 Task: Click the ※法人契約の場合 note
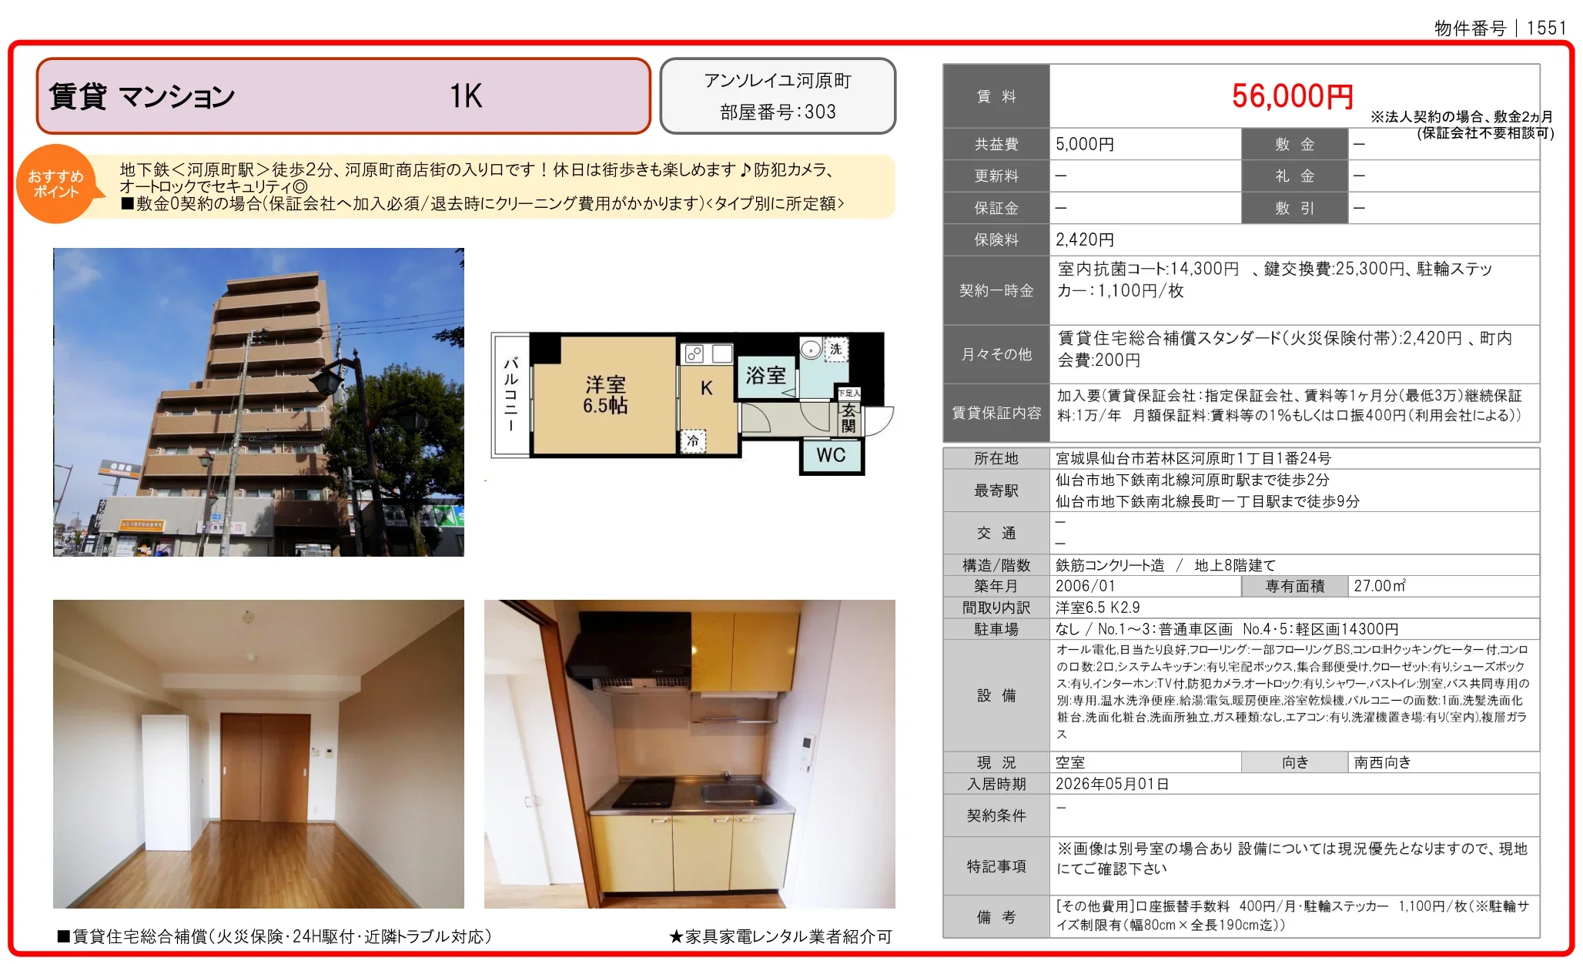click(x=1462, y=125)
